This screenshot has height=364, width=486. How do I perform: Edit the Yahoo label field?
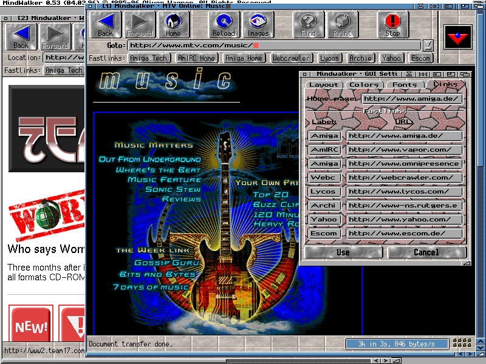(324, 220)
